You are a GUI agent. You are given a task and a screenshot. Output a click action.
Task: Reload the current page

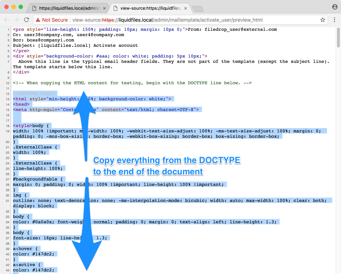[27, 20]
